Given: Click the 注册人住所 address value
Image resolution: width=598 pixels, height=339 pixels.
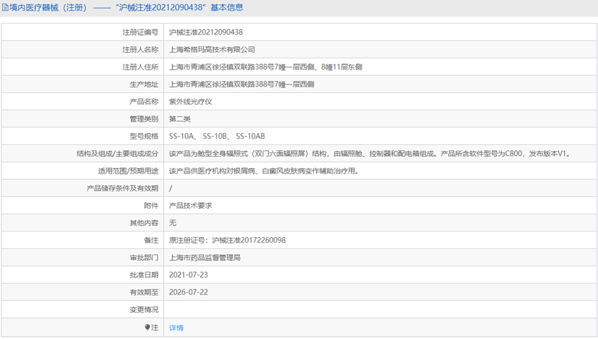Looking at the screenshot, I should [x=265, y=67].
